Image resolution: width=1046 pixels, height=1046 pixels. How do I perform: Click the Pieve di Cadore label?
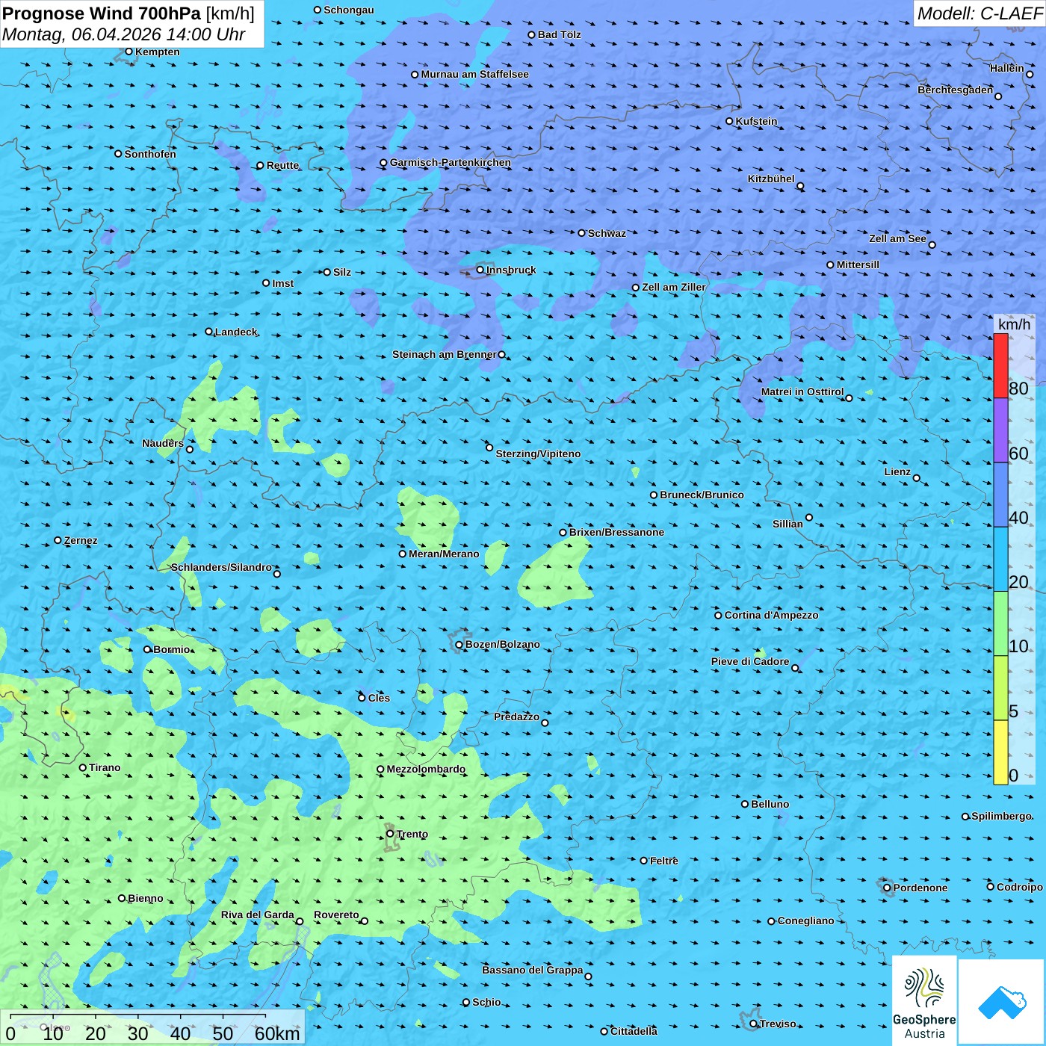tap(750, 661)
